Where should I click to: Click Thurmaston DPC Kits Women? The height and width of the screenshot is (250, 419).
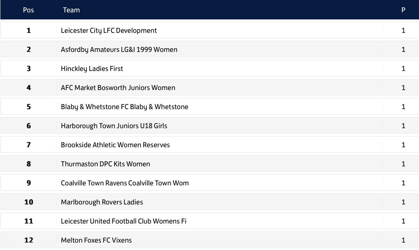pyautogui.click(x=105, y=164)
